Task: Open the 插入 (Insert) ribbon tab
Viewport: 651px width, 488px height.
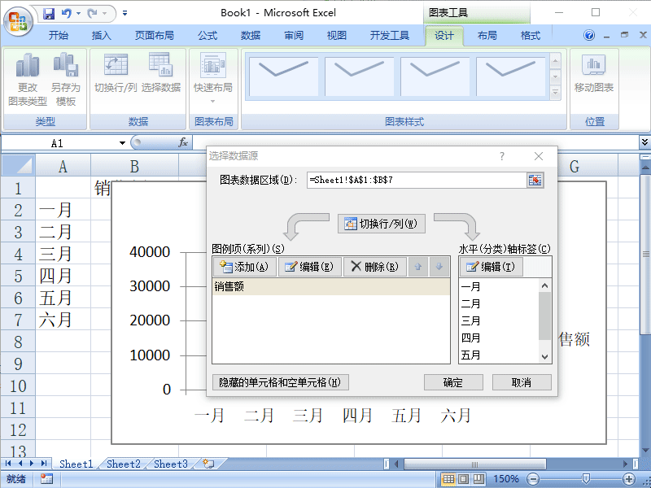Action: (101, 36)
